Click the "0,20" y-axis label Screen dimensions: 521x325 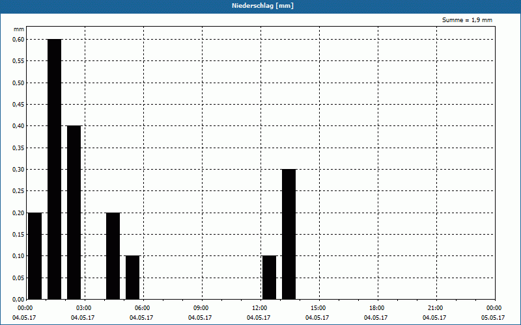[x=18, y=213]
